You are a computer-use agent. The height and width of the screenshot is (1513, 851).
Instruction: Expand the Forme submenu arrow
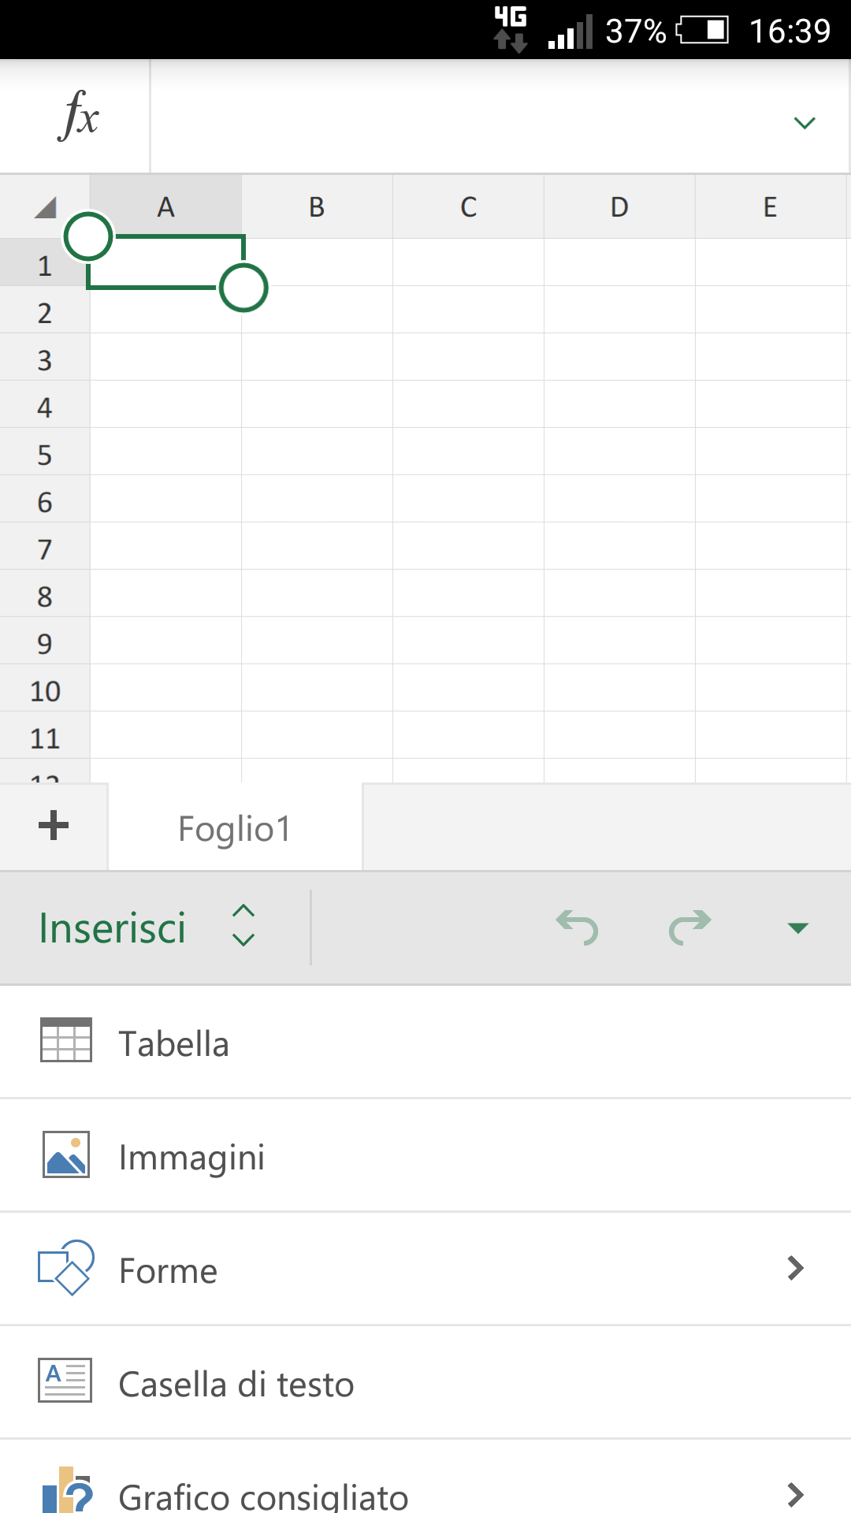click(x=796, y=1268)
